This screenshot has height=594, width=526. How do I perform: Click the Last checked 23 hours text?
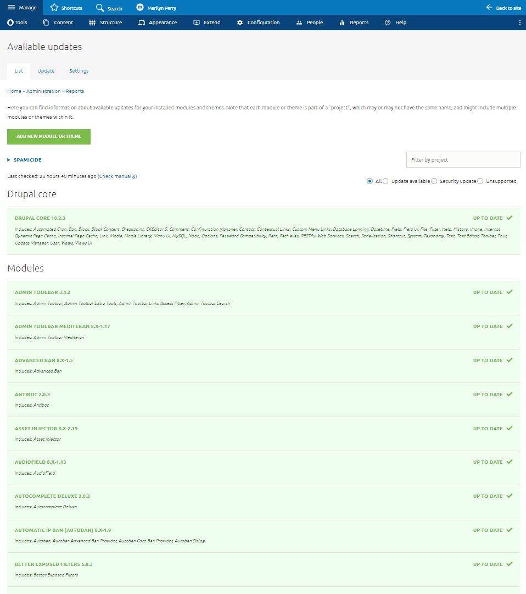point(52,176)
